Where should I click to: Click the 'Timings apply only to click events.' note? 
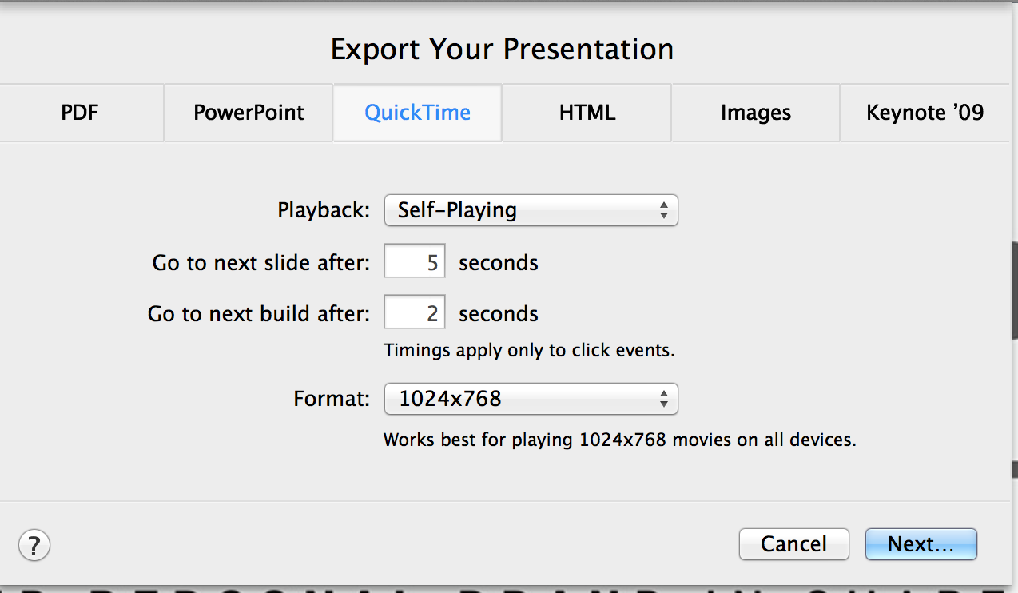pos(529,350)
